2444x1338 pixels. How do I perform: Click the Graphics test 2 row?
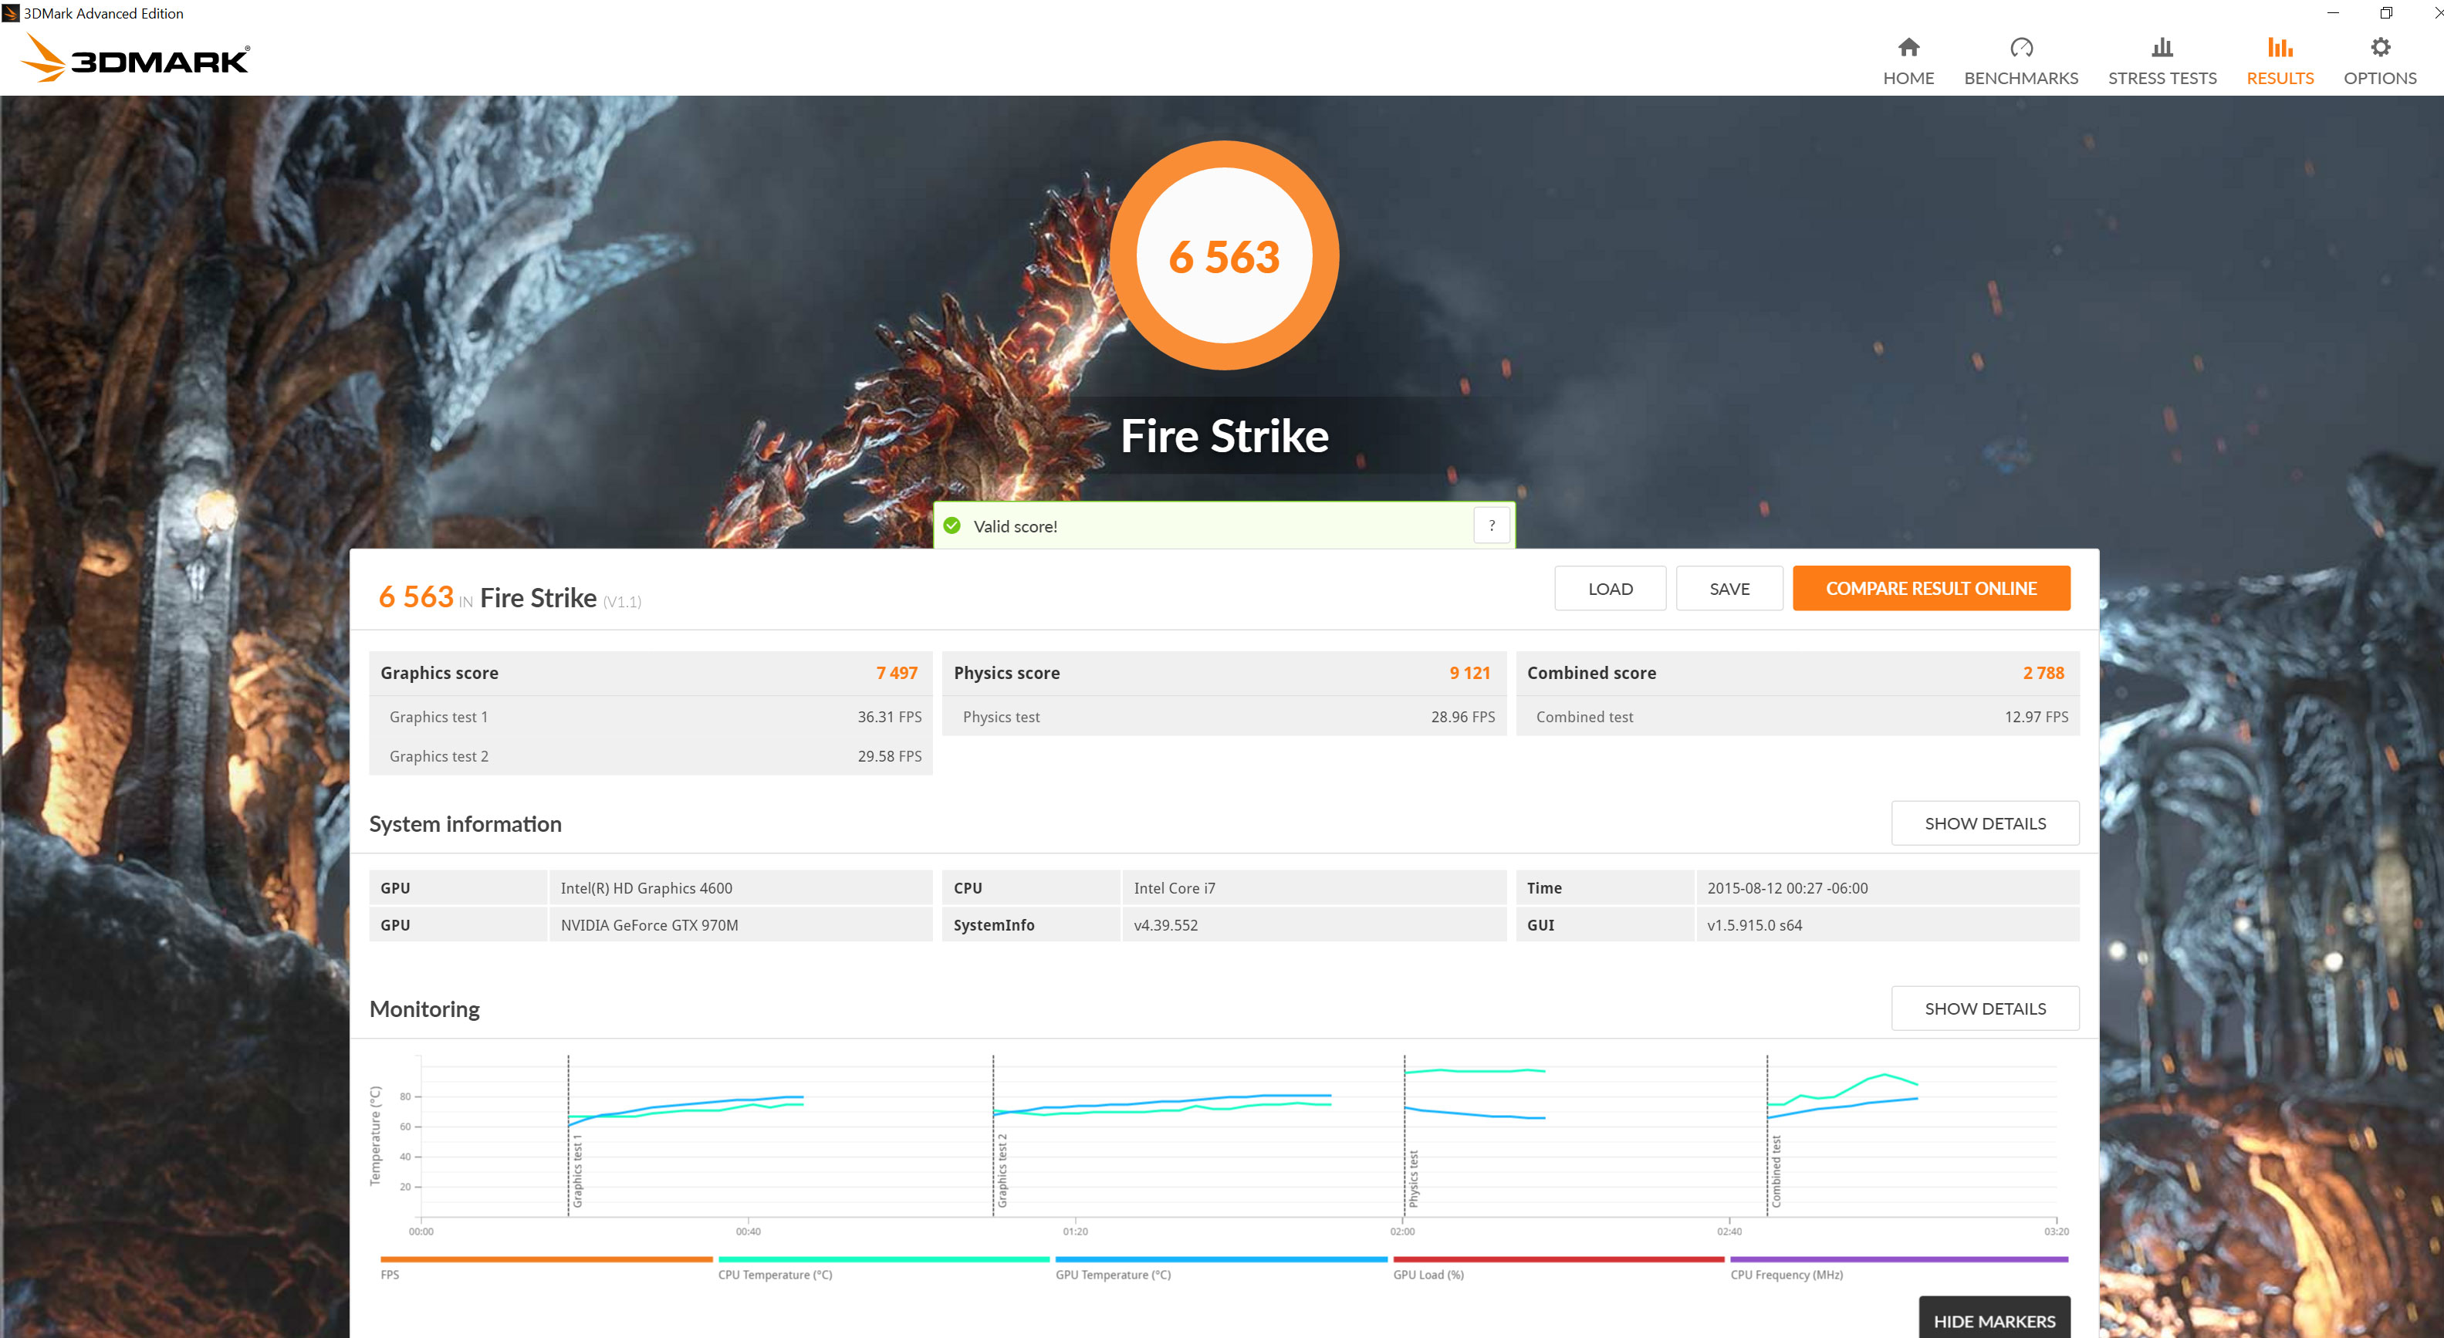point(650,755)
